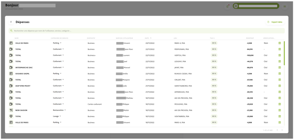This screenshot has width=294, height=140.
Task: Open the notifications bell
Action: click(227, 6)
